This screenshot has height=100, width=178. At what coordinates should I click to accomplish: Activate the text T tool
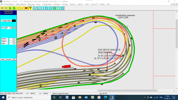tap(30, 8)
